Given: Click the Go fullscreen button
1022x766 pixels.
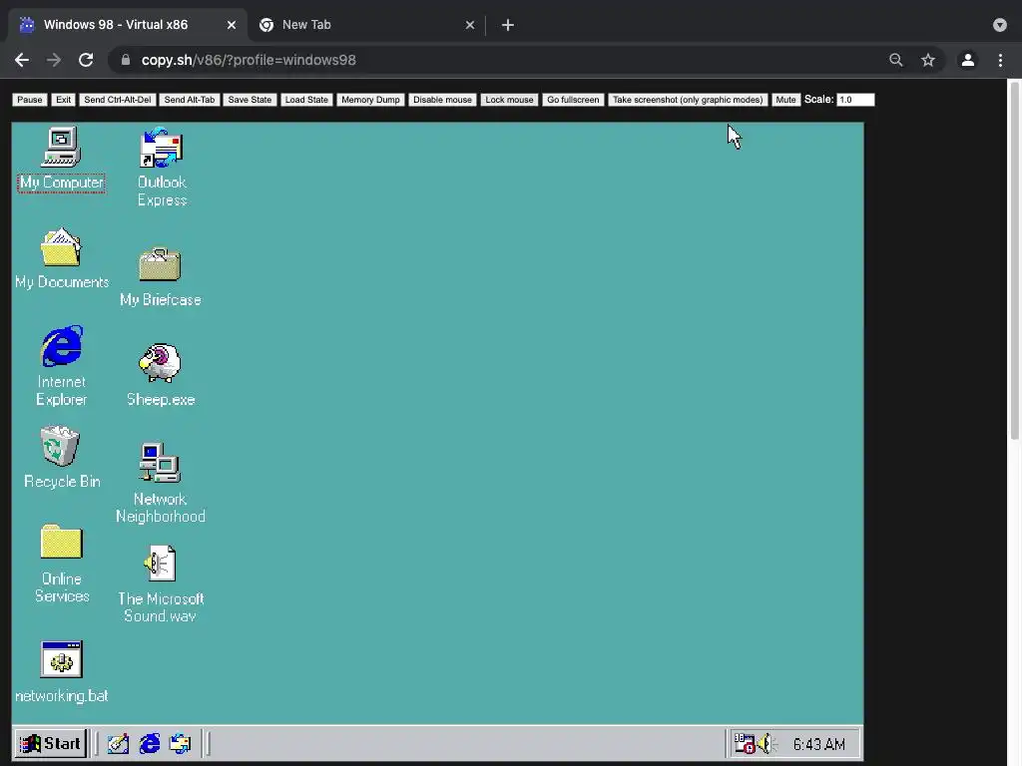Looking at the screenshot, I should coord(573,100).
